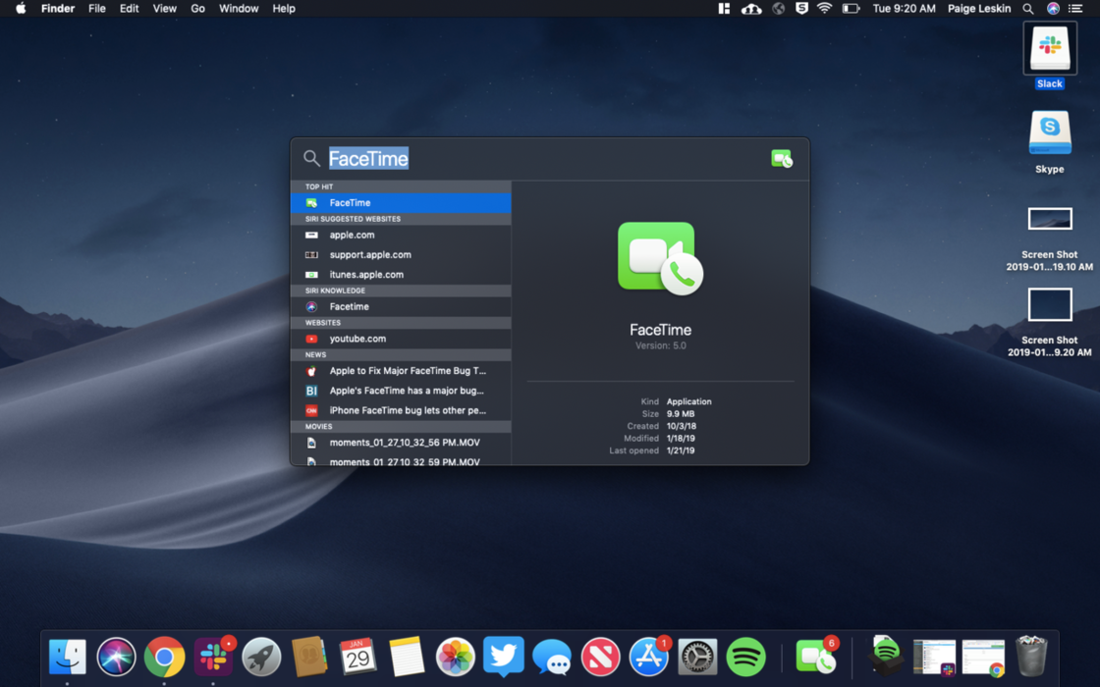Open the Finder menu
This screenshot has width=1100, height=687.
click(58, 9)
